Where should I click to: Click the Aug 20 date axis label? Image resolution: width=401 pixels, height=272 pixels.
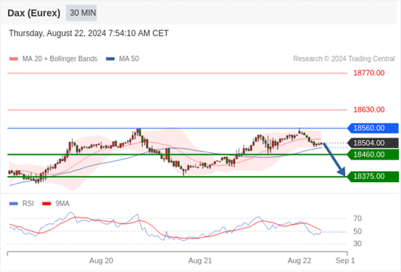click(x=101, y=260)
